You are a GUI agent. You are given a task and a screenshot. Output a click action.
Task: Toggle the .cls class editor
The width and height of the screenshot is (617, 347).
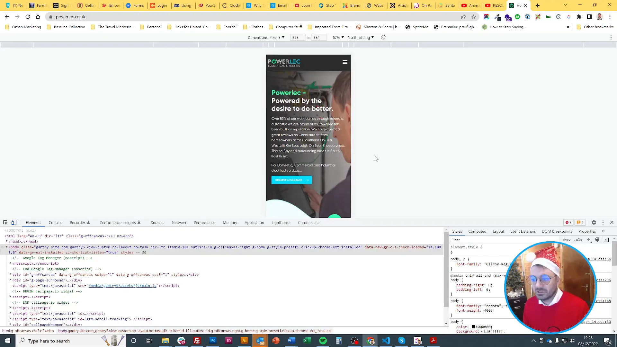pos(578,240)
